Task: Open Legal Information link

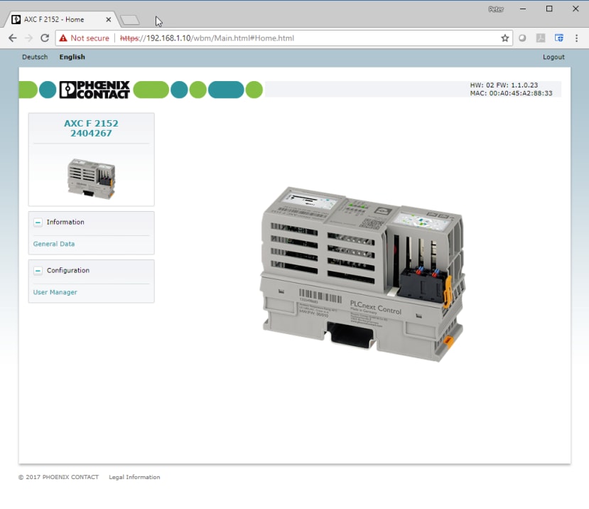Action: coord(134,477)
